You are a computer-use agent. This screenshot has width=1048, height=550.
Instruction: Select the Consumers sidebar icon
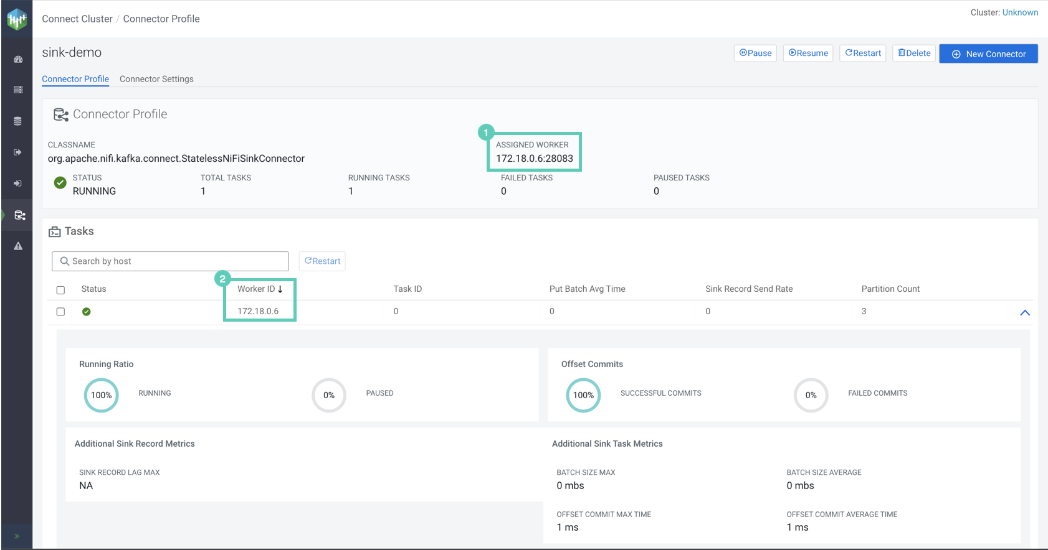coord(17,184)
